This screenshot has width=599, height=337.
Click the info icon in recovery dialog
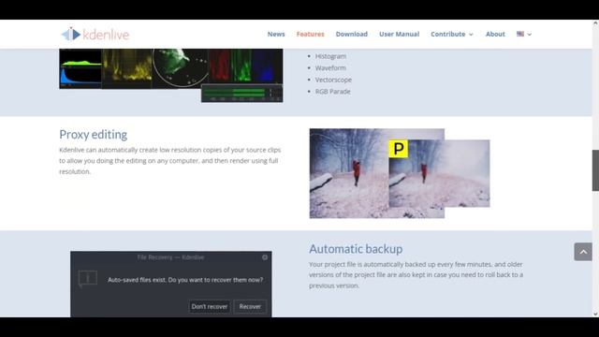[87, 279]
